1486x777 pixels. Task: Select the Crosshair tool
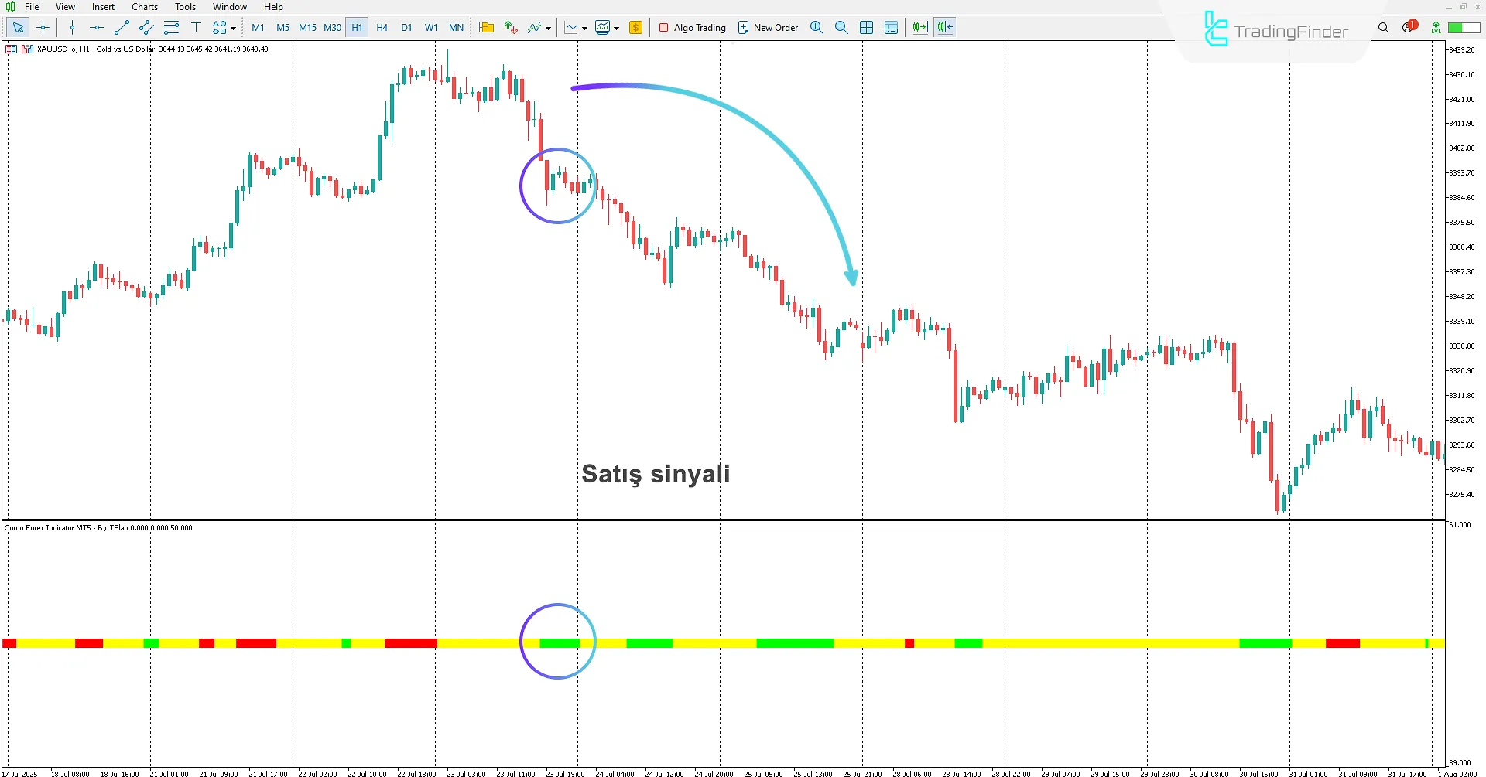(43, 27)
